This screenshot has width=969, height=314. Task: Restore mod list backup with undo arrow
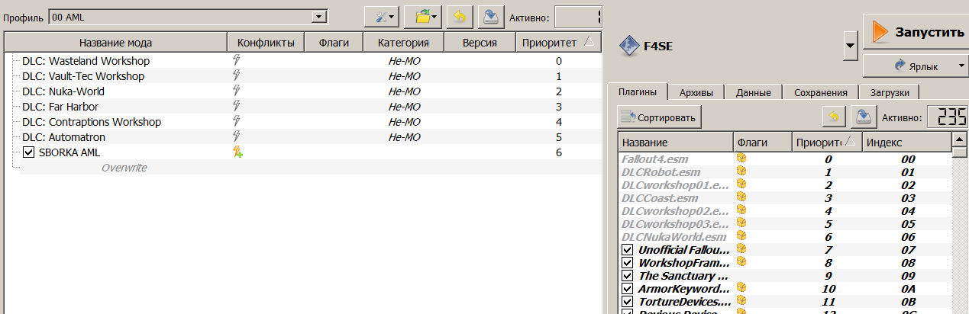point(457,16)
